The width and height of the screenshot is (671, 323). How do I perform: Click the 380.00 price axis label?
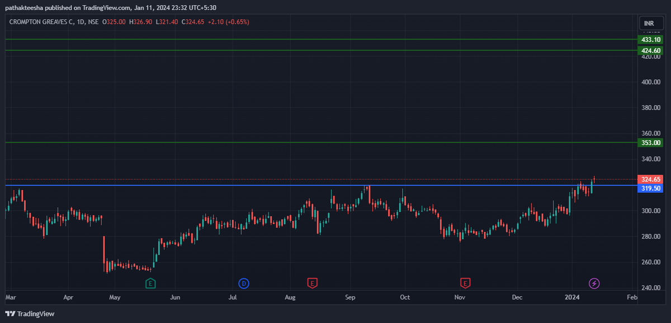pyautogui.click(x=651, y=107)
